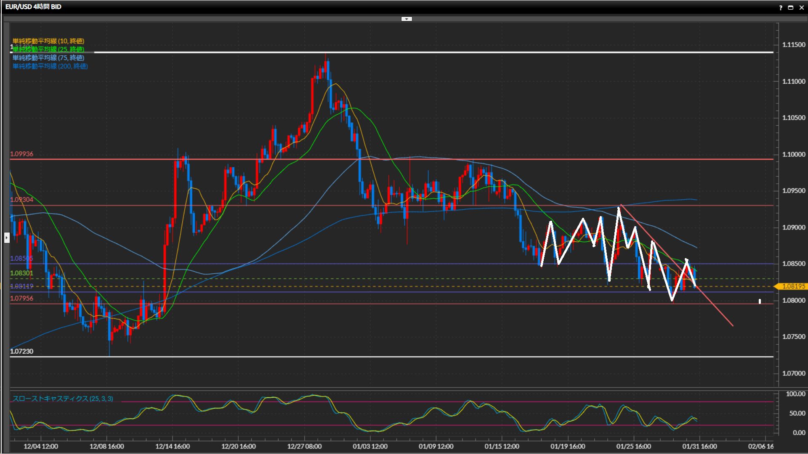Click the 01/31 16:00 time axis label
808x454 pixels.
pyautogui.click(x=699, y=446)
